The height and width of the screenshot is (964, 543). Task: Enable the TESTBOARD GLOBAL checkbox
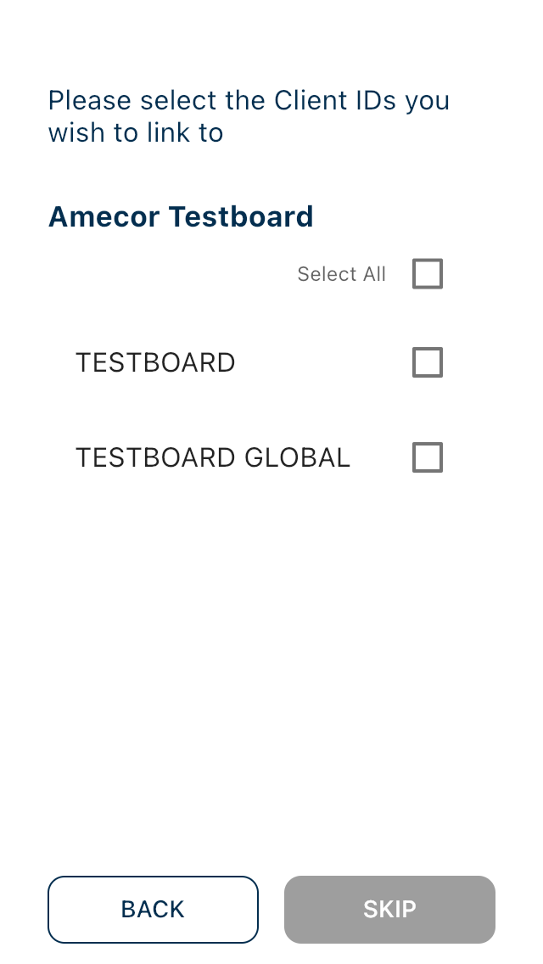(428, 457)
